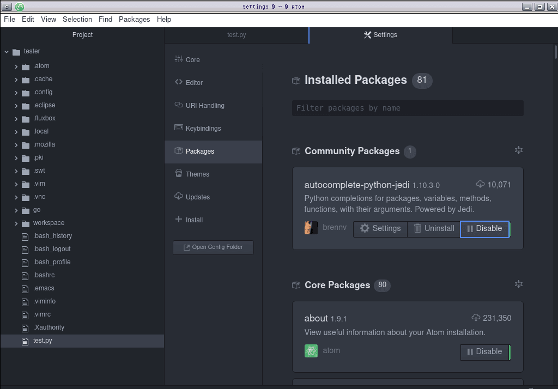Open Themes settings panel
This screenshot has width=558, height=389.
197,174
